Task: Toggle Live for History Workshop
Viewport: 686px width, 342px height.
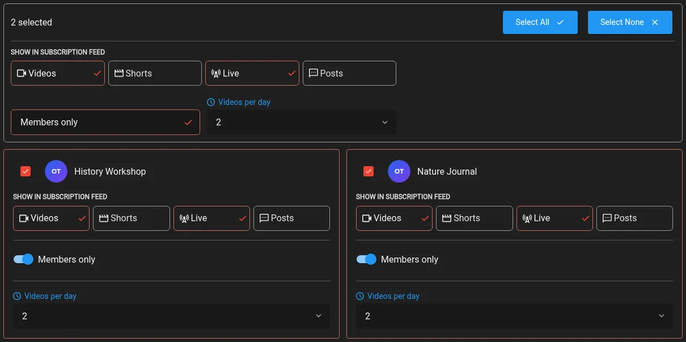Action: [x=211, y=218]
